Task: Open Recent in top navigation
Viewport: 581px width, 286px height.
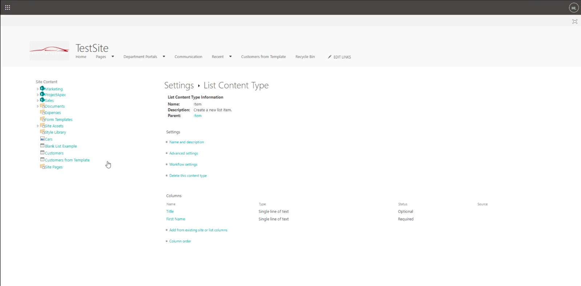Action: (218, 57)
